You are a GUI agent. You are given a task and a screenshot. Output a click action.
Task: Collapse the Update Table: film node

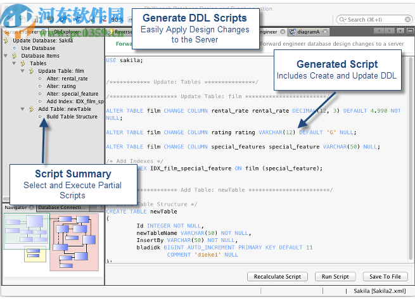pos(22,71)
